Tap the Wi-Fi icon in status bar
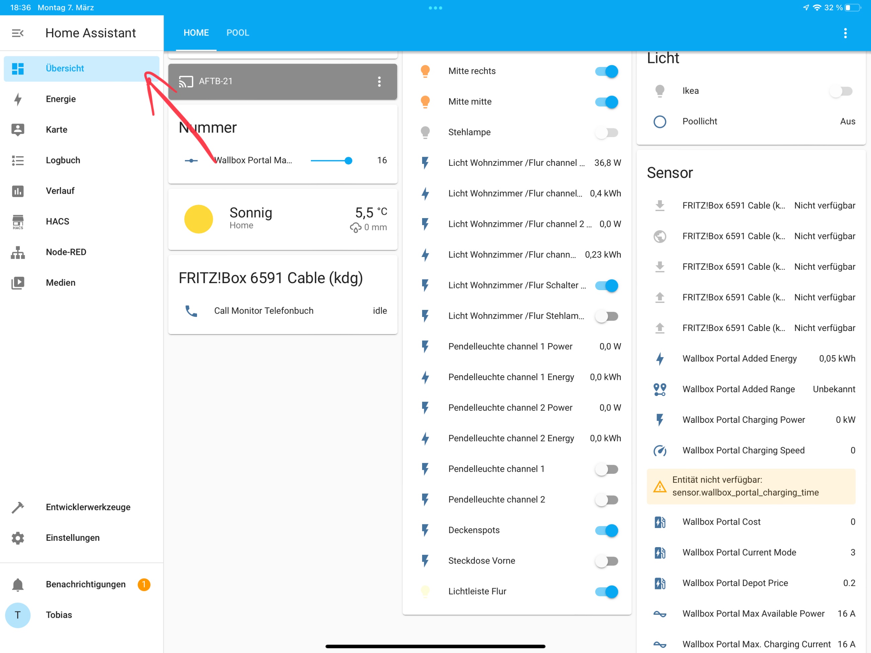Image resolution: width=871 pixels, height=653 pixels. pyautogui.click(x=817, y=8)
